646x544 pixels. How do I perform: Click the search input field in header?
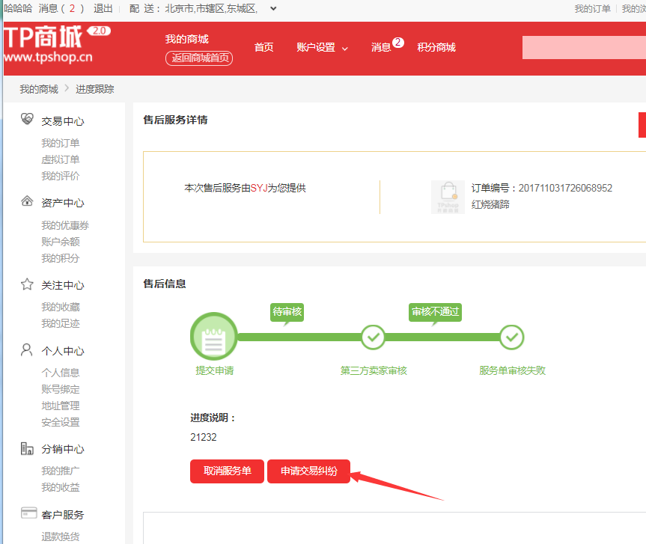click(584, 48)
